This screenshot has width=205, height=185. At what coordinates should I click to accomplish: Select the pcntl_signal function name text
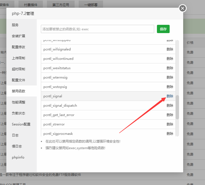click(x=53, y=96)
